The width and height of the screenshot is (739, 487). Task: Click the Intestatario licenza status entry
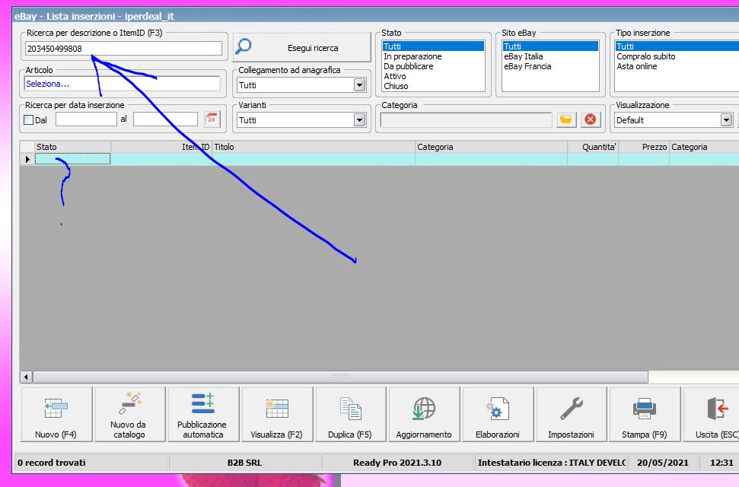pyautogui.click(x=552, y=463)
